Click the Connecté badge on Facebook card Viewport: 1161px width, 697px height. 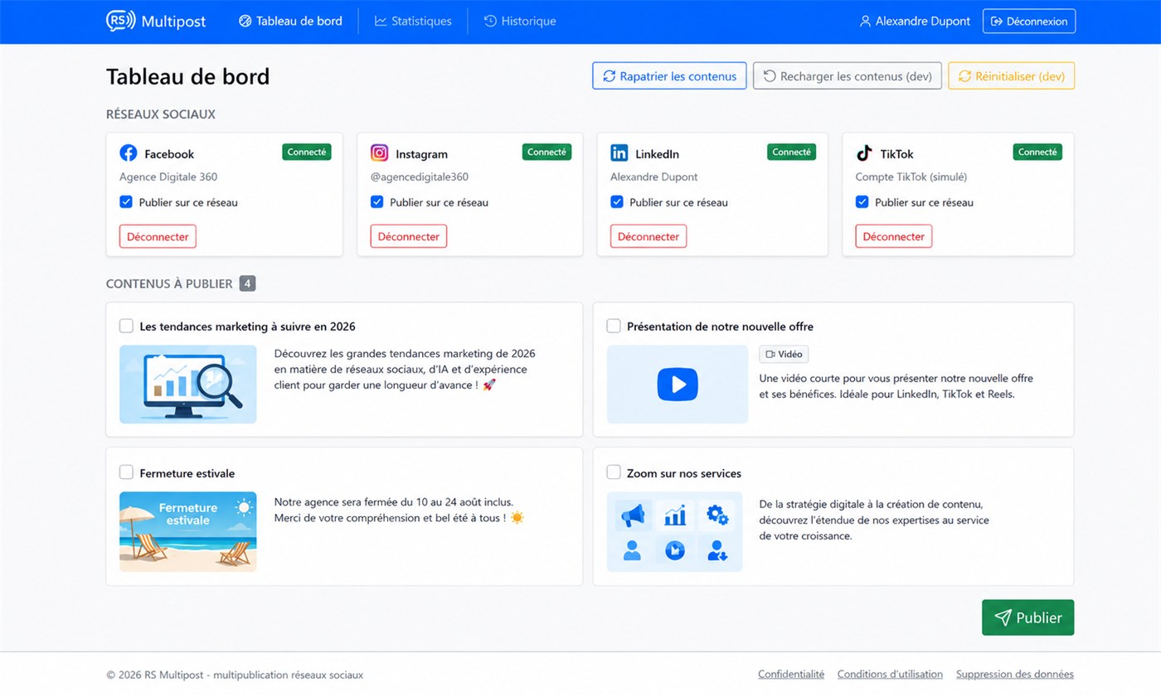[307, 152]
